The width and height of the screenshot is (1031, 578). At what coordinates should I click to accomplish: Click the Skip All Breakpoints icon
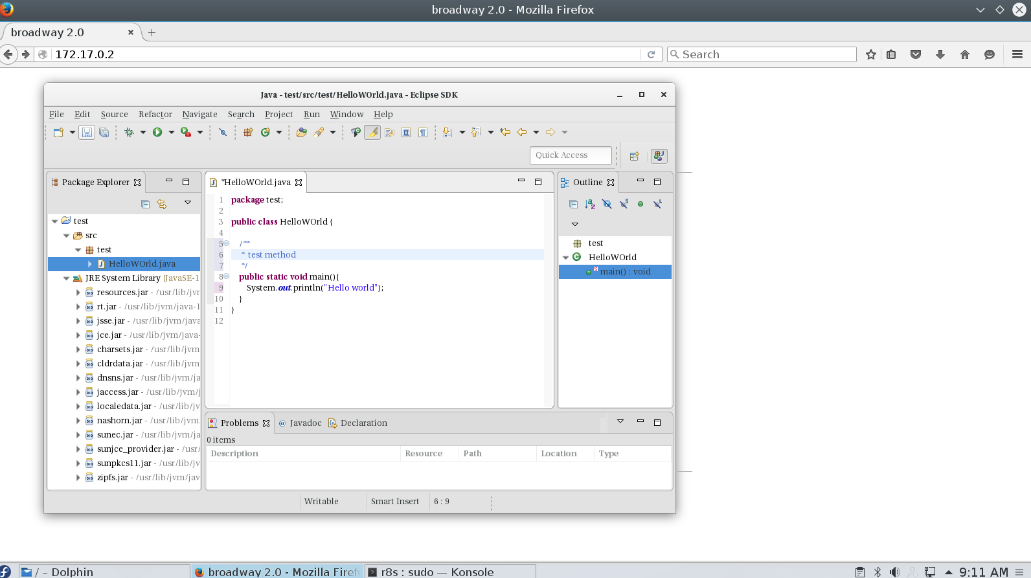[223, 132]
